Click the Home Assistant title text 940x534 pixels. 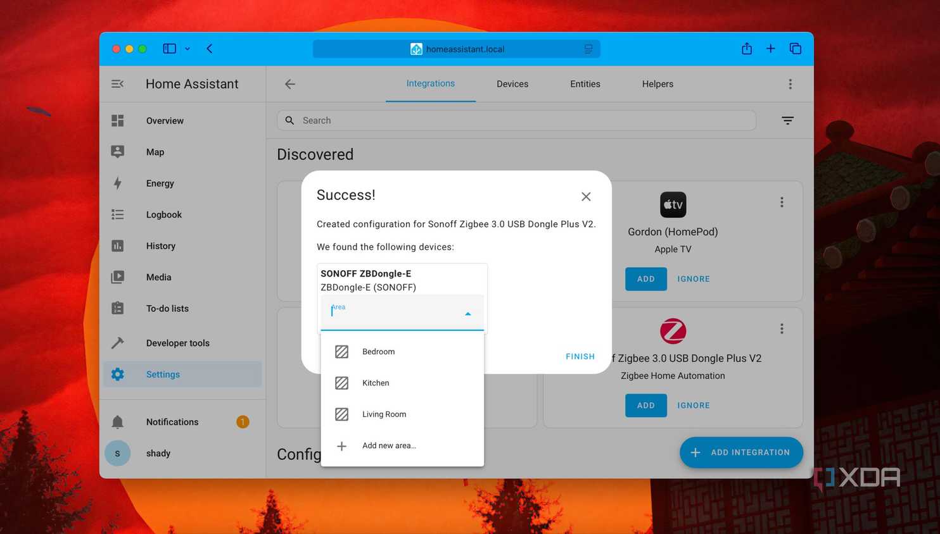[x=192, y=84]
